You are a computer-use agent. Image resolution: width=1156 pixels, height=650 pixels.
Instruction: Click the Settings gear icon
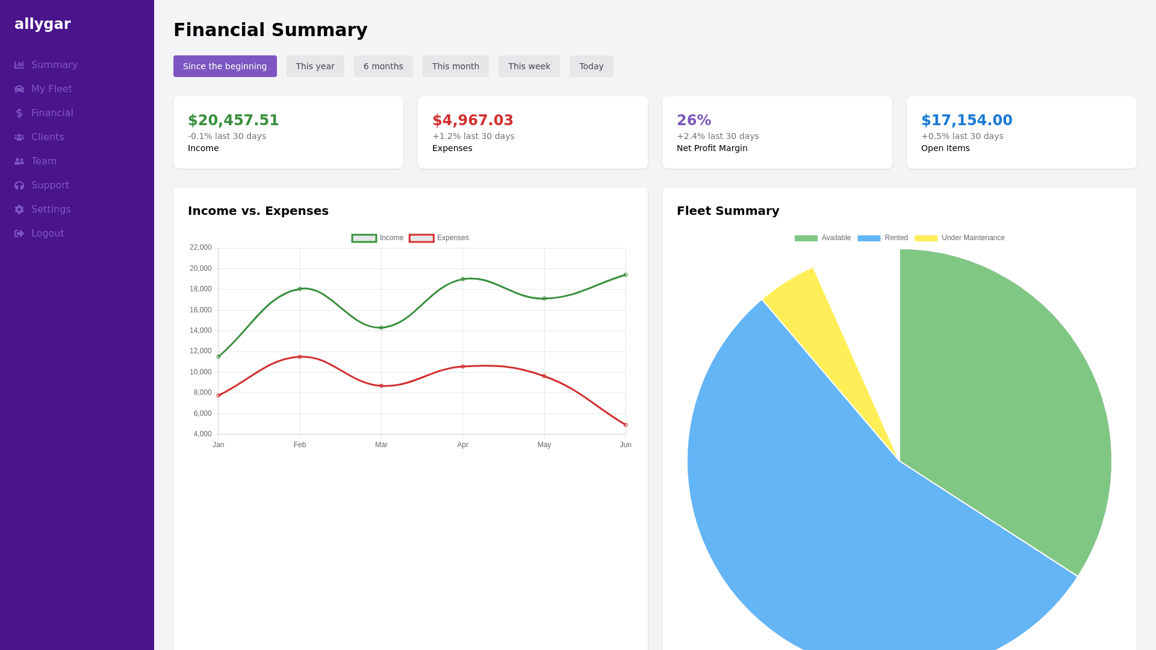coord(19,209)
